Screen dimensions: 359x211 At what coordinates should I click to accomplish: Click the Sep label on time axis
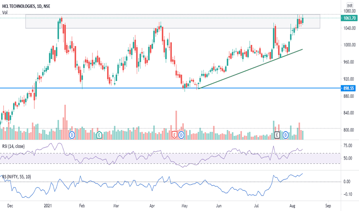point(328,206)
